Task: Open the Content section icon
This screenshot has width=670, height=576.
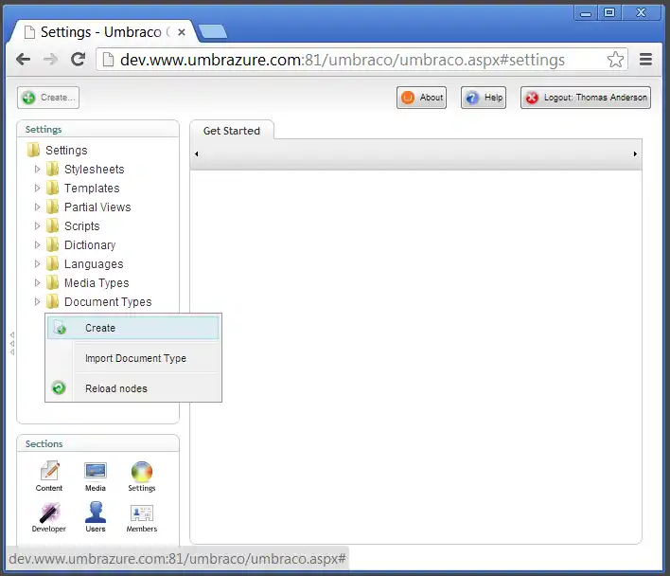Action: tap(49, 471)
